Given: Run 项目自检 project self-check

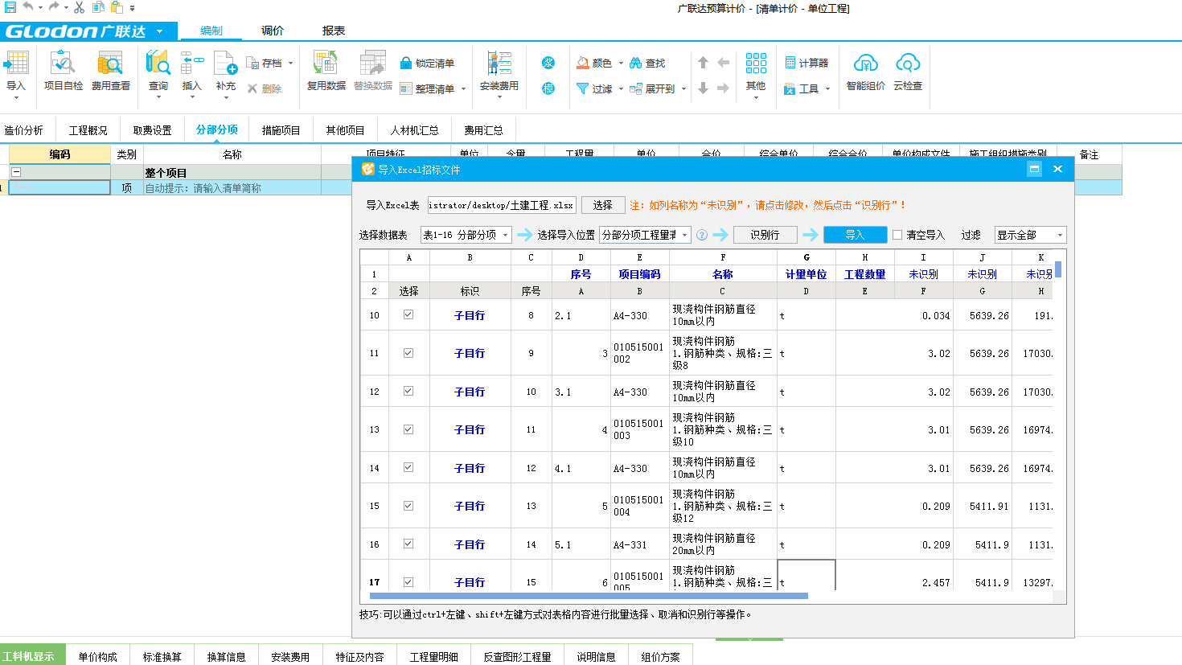Looking at the screenshot, I should pyautogui.click(x=64, y=71).
